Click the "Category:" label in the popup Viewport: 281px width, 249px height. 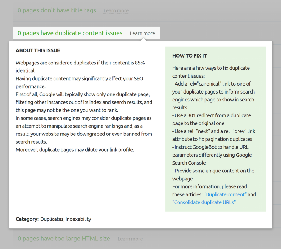click(27, 219)
